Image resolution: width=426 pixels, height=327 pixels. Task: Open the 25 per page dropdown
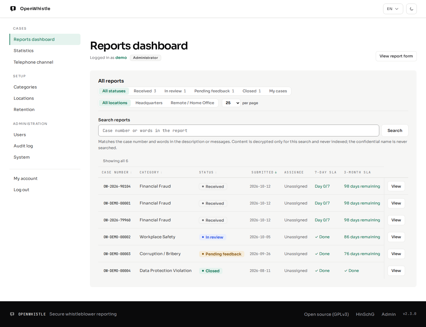231,103
